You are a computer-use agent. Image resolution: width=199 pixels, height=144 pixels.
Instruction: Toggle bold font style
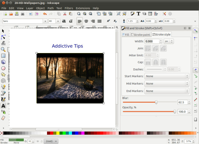[x=64, y=21]
